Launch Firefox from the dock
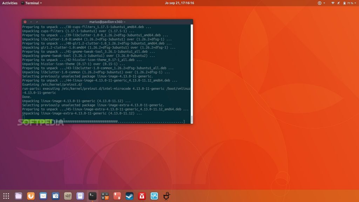Image resolution: width=359 pixels, height=202 pixels. pyautogui.click(x=30, y=196)
